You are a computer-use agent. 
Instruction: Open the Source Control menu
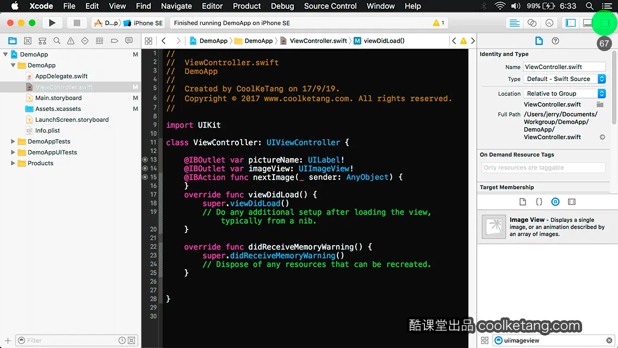330,6
